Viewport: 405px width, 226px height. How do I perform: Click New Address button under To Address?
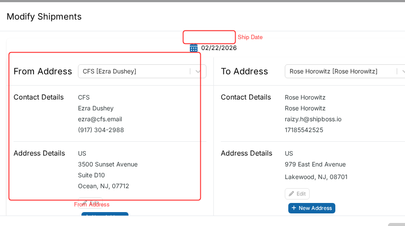pos(312,208)
